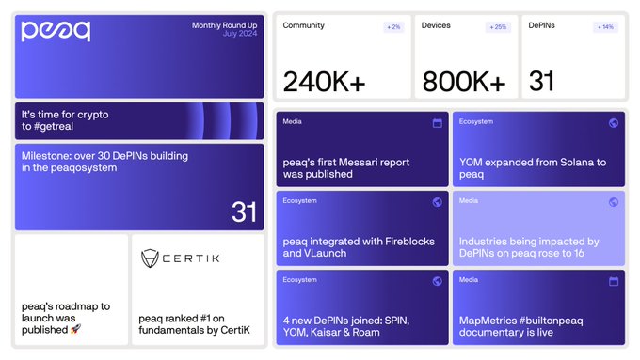Click globe icon on 4 new DePINs card
This screenshot has width=640, height=360.
point(437,281)
